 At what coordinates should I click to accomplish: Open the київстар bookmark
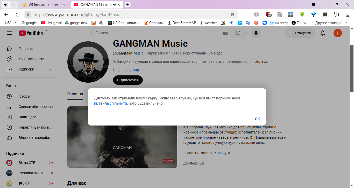[x=279, y=23]
